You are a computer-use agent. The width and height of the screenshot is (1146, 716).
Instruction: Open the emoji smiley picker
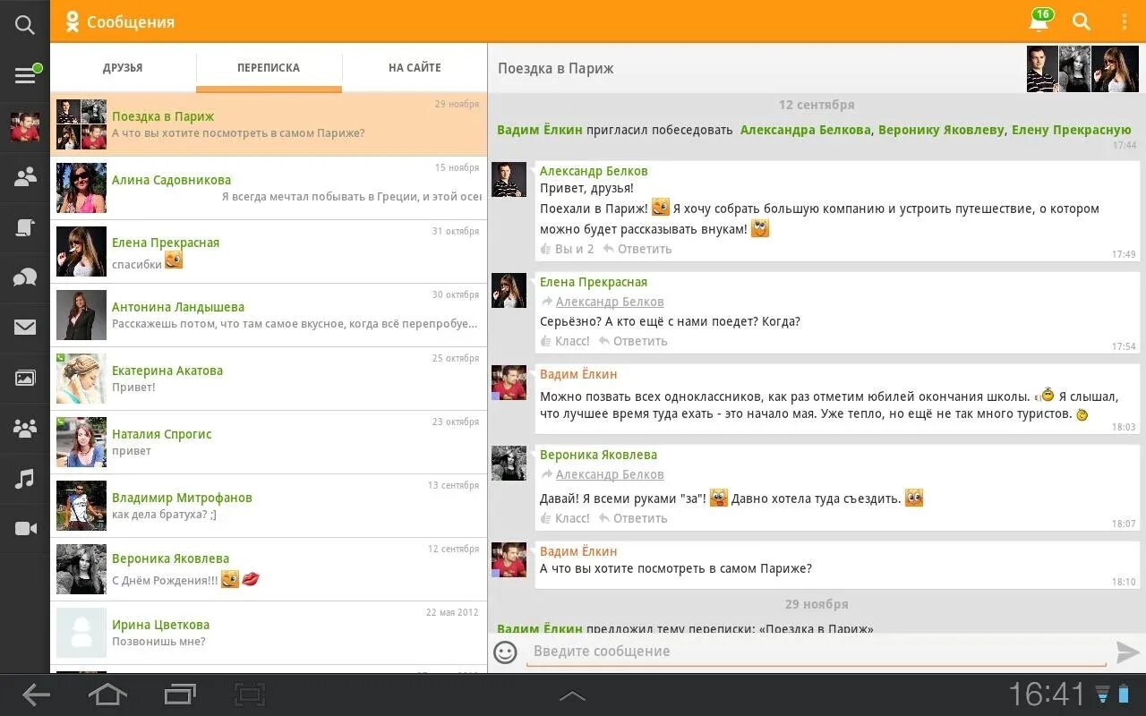[x=506, y=652]
